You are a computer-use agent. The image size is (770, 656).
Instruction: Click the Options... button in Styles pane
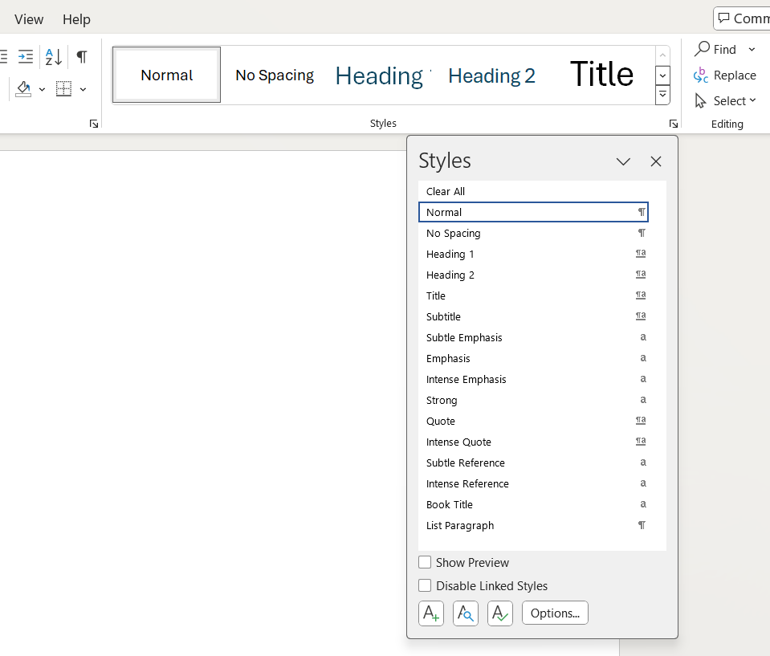pyautogui.click(x=555, y=613)
